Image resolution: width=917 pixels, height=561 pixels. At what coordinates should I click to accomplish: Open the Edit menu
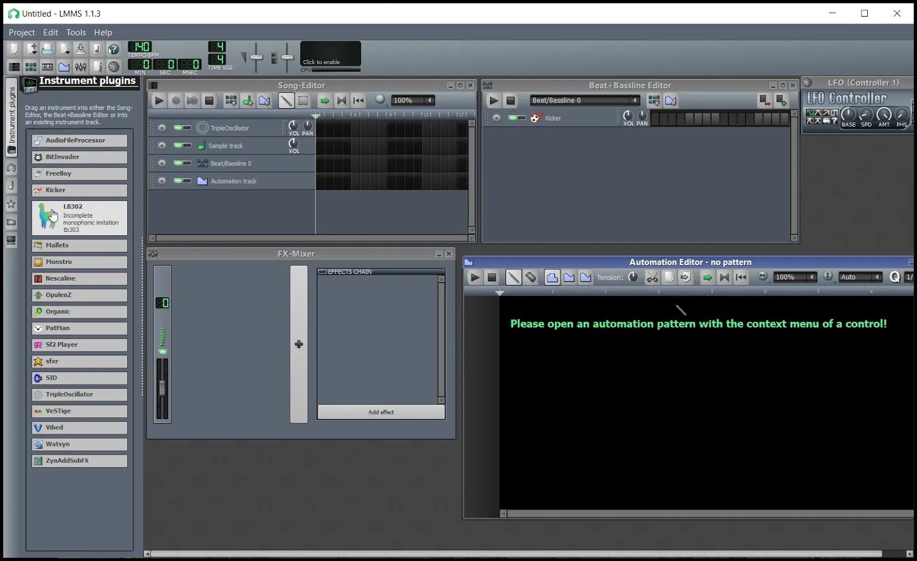(x=50, y=33)
